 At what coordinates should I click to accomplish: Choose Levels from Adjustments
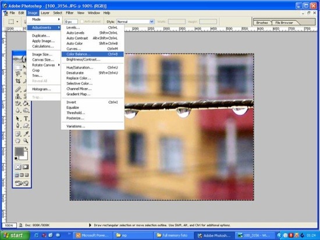click(x=93, y=27)
